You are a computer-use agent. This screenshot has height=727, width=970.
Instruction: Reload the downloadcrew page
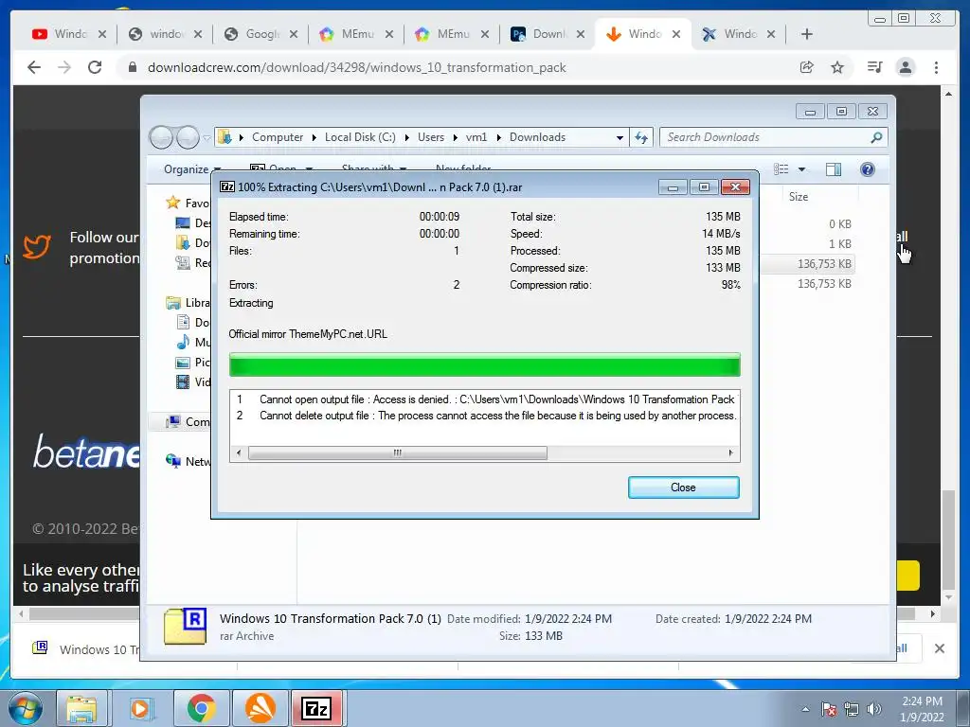coord(95,67)
